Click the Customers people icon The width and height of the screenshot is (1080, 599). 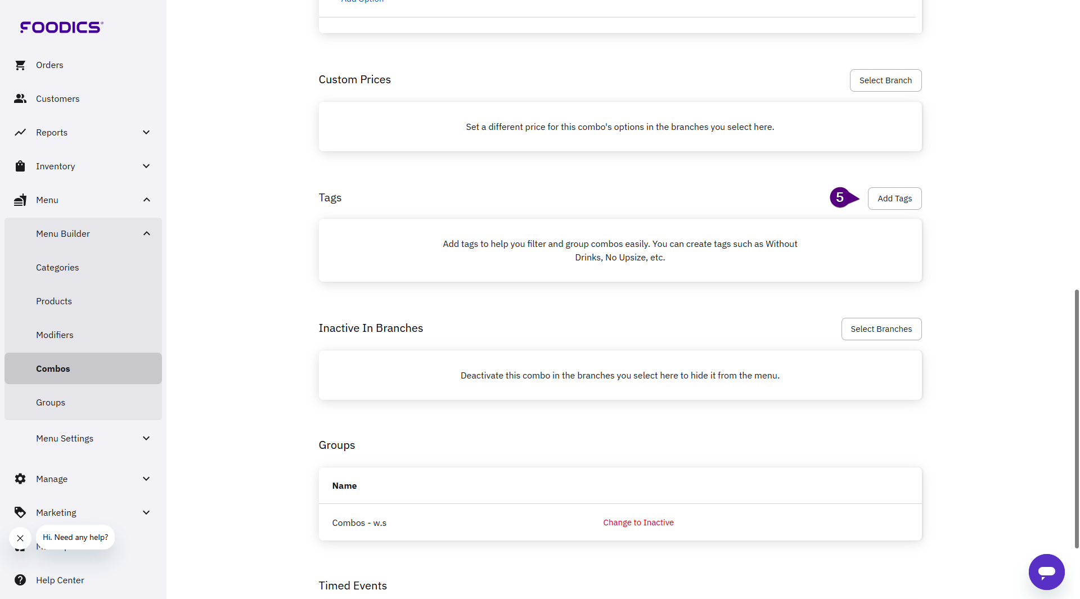[x=20, y=99]
